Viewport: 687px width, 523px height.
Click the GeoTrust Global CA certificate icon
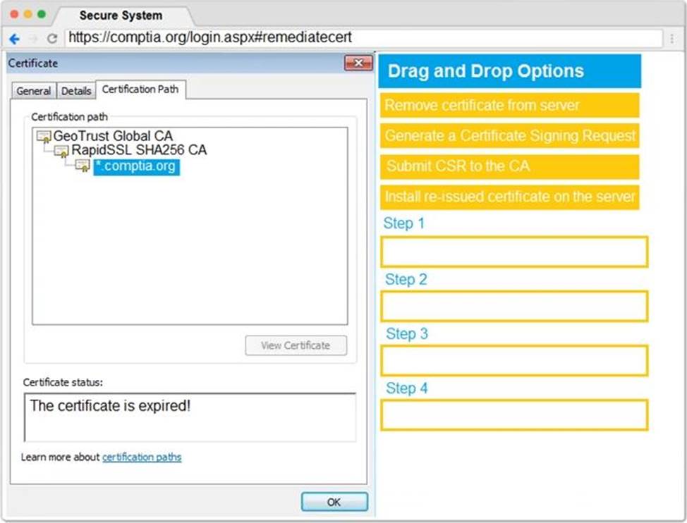click(x=44, y=136)
